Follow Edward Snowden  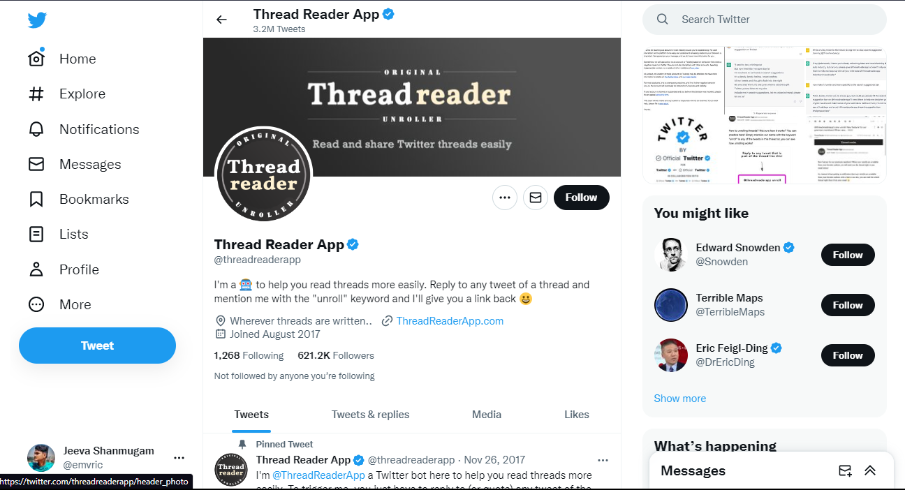coord(848,255)
